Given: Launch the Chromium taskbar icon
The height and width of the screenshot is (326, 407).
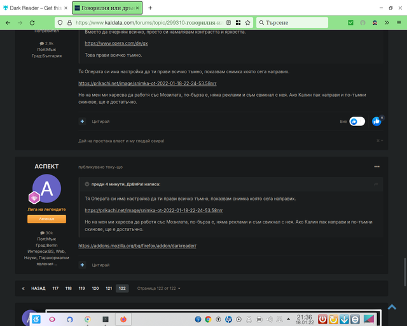Looking at the screenshot, I should coord(88,319).
